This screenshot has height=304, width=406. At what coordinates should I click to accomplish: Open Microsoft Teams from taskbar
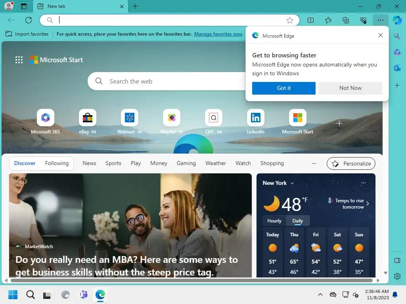click(x=83, y=294)
